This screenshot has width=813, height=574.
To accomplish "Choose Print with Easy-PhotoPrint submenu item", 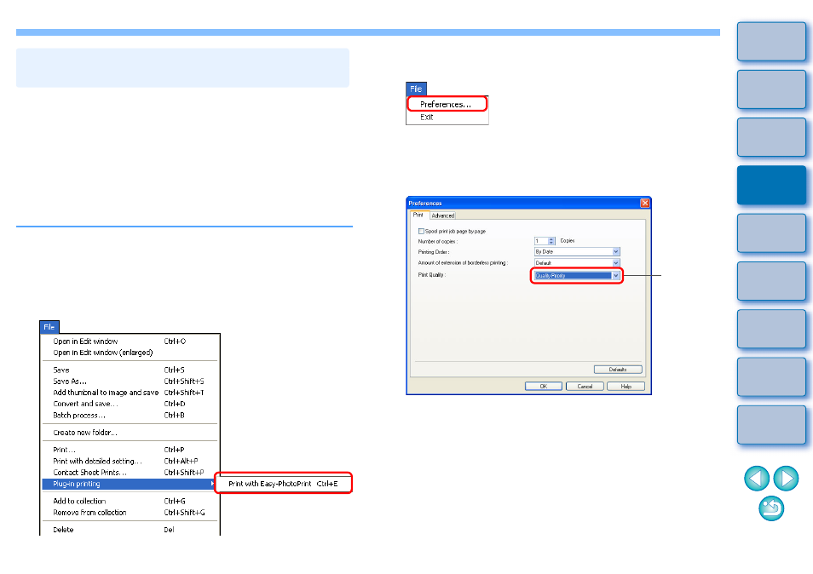I will coord(284,484).
